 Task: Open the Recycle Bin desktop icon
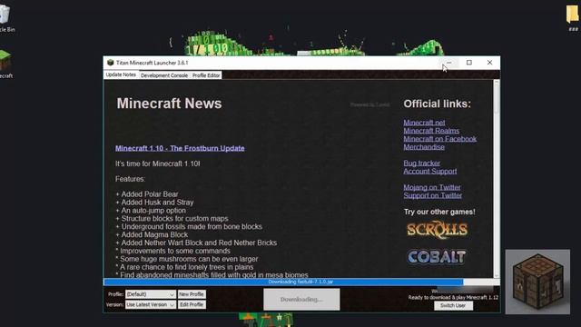(5, 18)
